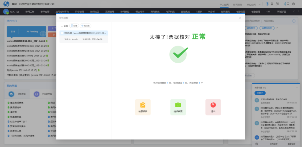Screen dimensions: 302x147
Task: Open the settings gear in top-right header
Action: pos(293,4)
